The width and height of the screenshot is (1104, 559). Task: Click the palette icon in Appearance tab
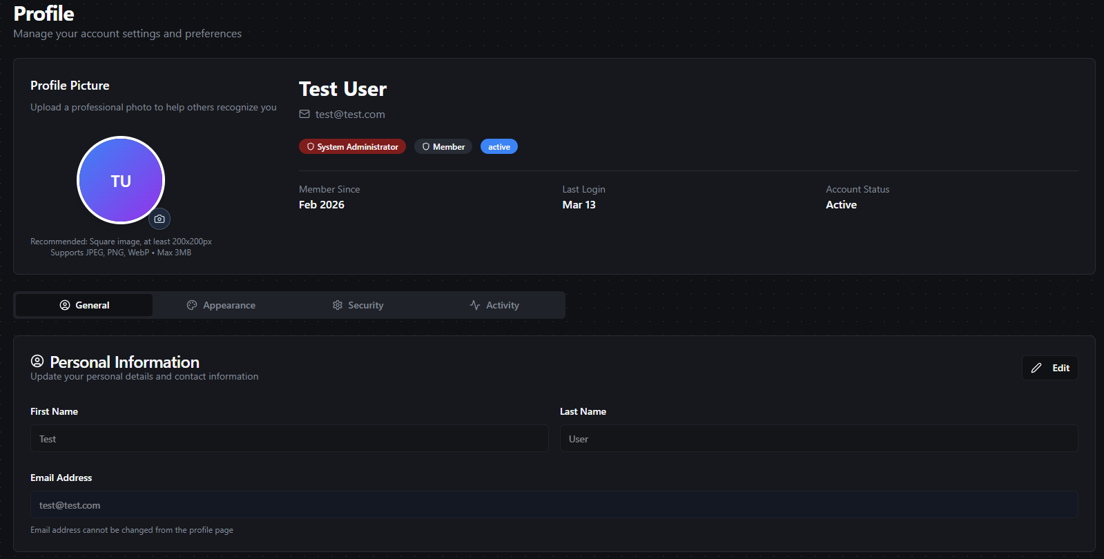click(192, 305)
